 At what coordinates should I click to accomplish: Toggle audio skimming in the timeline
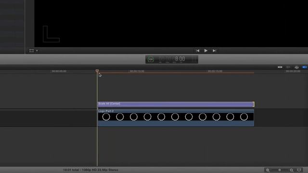288,67
